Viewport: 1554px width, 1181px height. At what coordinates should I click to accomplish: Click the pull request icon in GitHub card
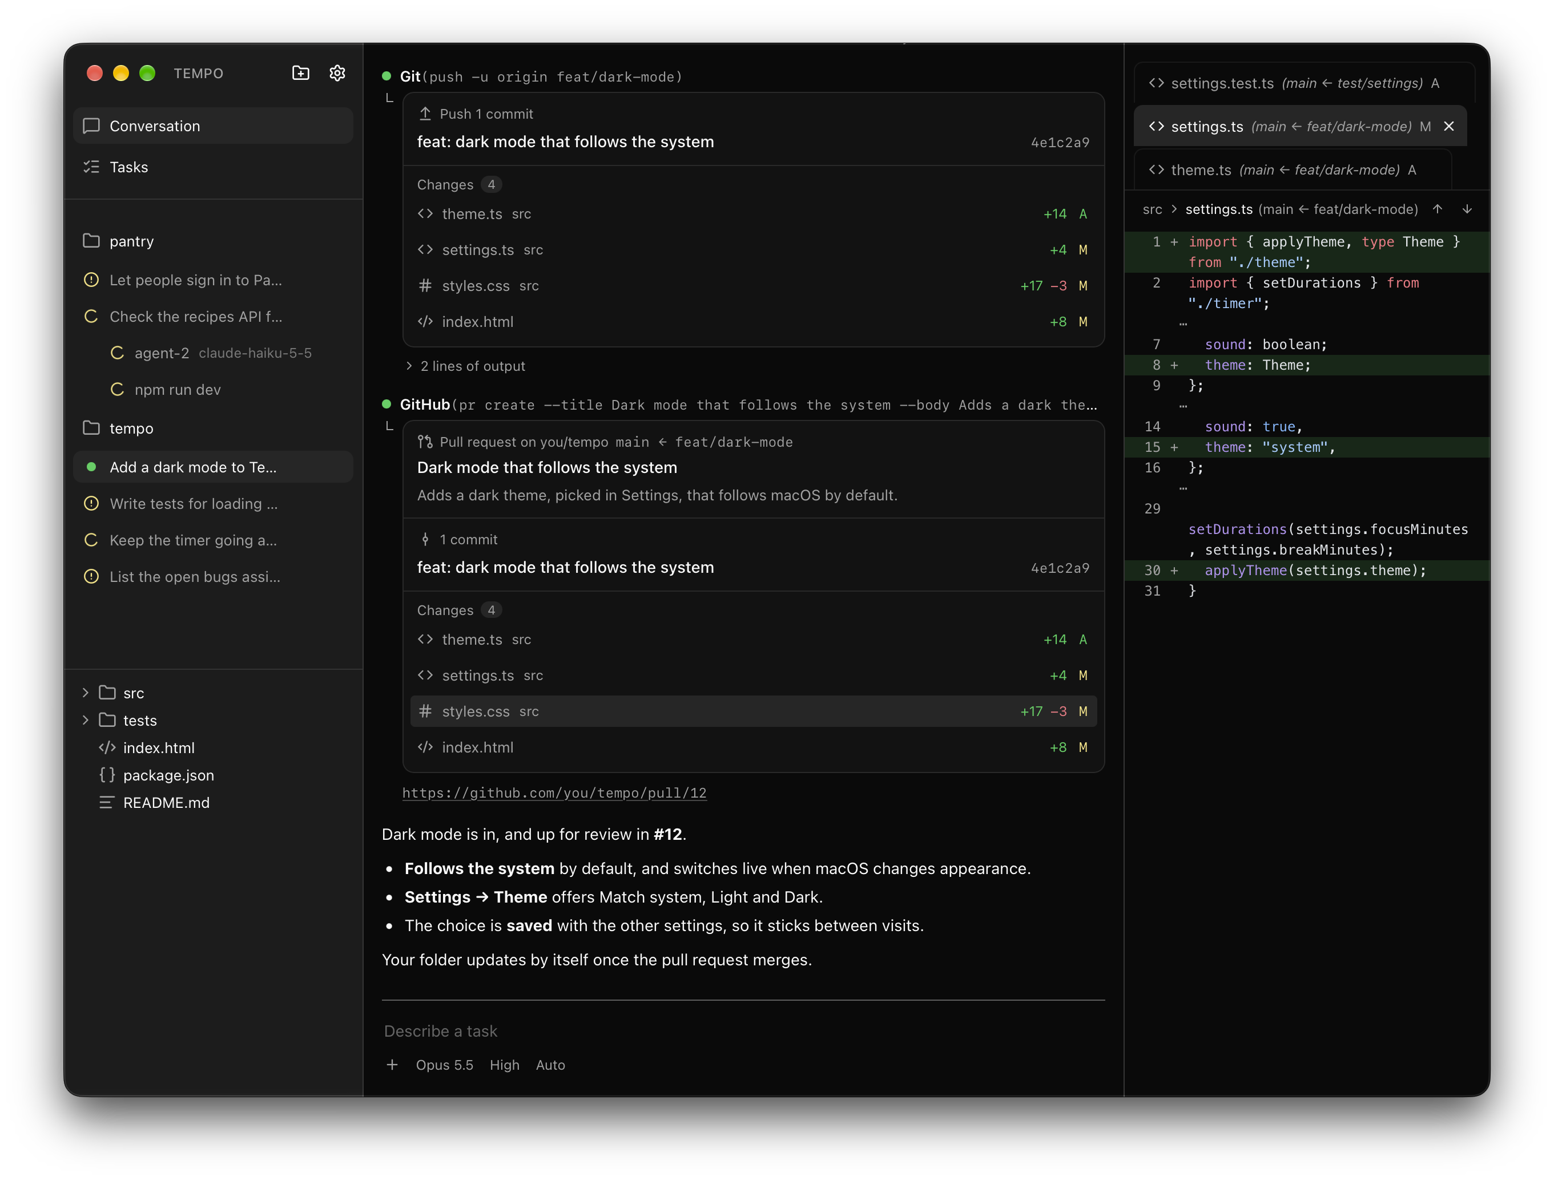pos(425,442)
